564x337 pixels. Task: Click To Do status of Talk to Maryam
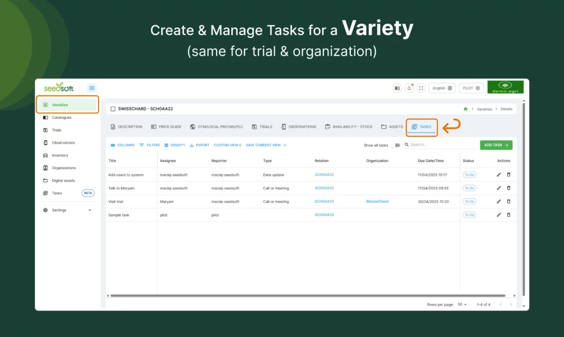pyautogui.click(x=469, y=188)
